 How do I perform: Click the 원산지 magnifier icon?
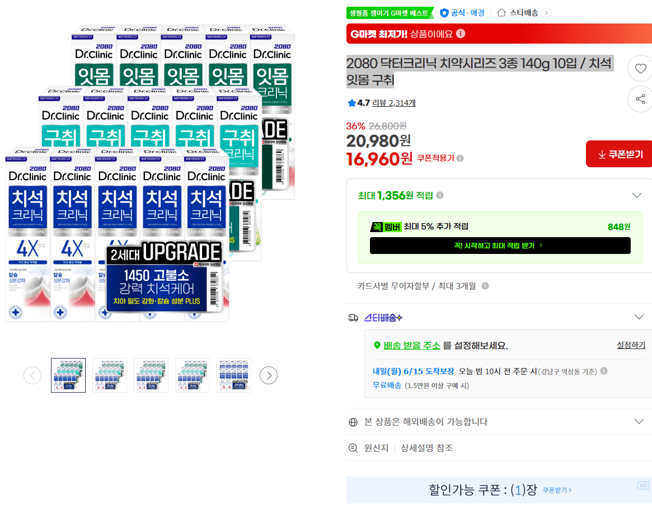[353, 448]
